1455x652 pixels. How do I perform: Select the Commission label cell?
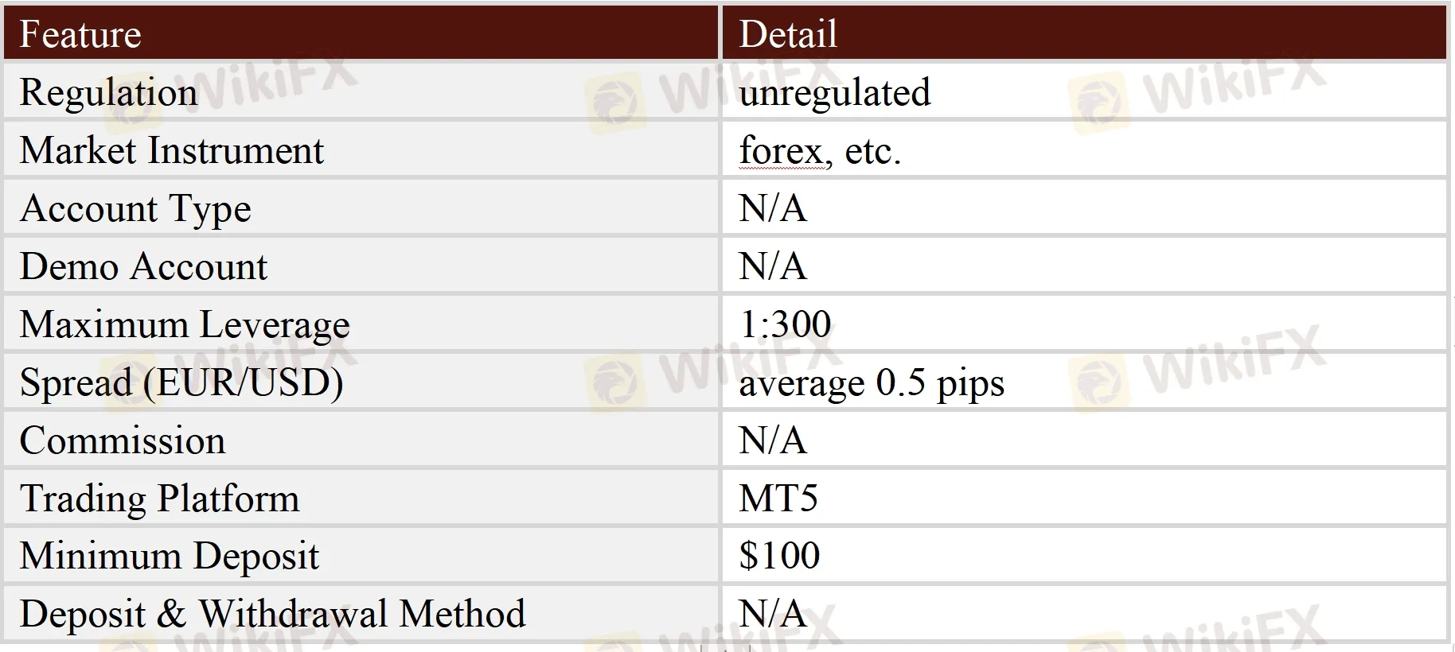click(123, 440)
